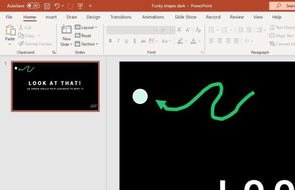
Task: Select slide 1 thumbnail
Action: (x=55, y=86)
